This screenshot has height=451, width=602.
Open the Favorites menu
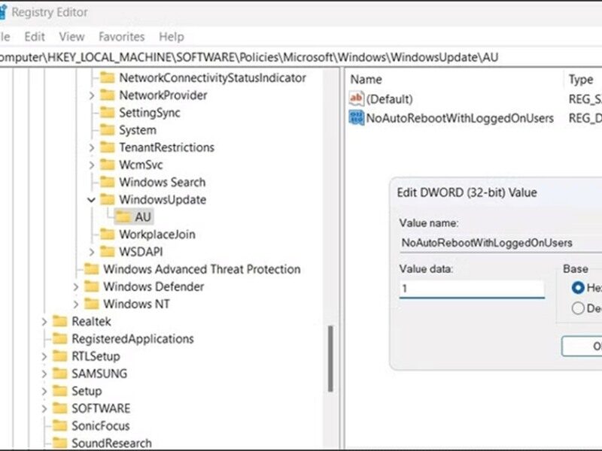tap(121, 36)
